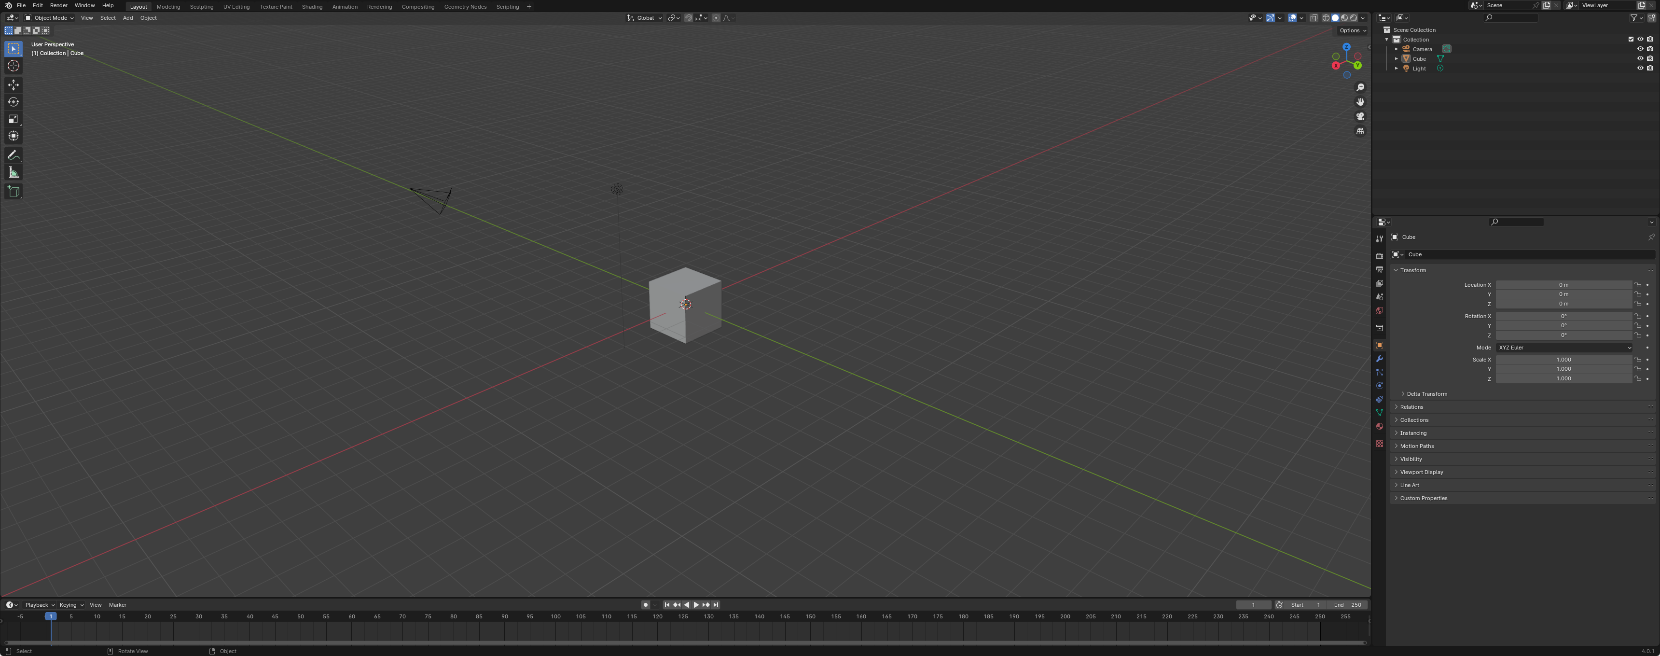This screenshot has height=656, width=1660.
Task: Open the Object Mode dropdown
Action: coord(50,18)
